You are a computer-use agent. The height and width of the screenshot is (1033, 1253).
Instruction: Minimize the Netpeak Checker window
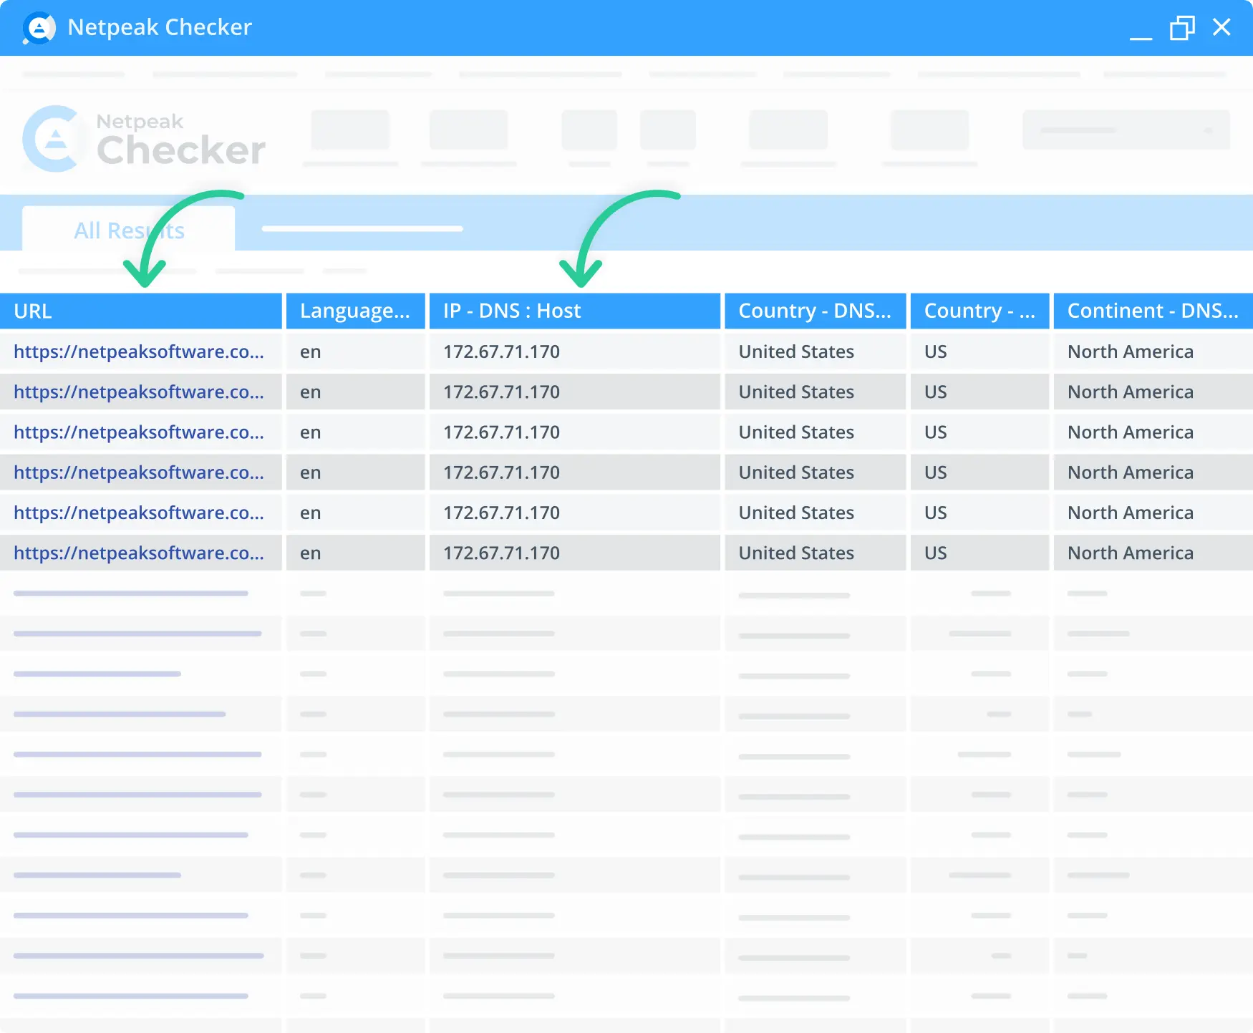[1141, 37]
